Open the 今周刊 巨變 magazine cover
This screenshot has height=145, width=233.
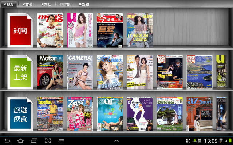coord(110,30)
